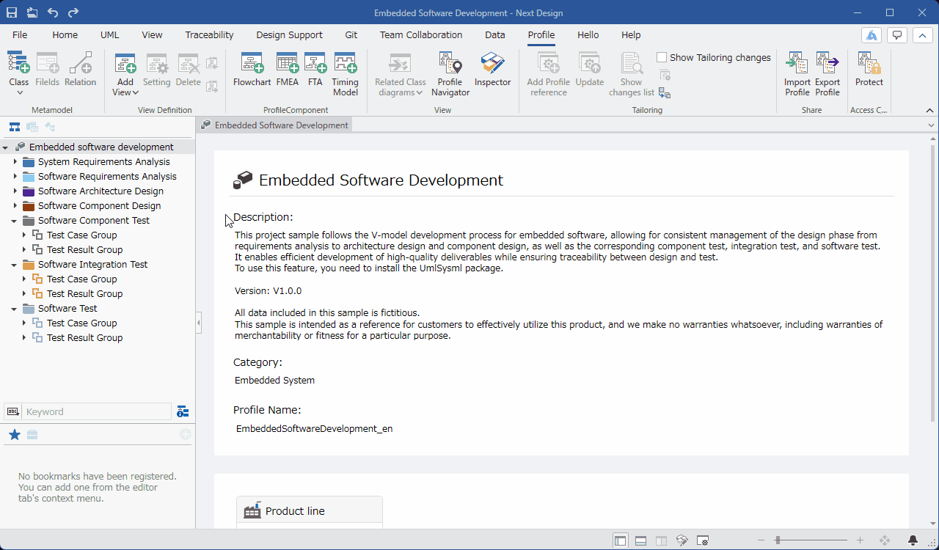Click the Redo arrow in the title bar
The image size is (939, 550).
(73, 12)
